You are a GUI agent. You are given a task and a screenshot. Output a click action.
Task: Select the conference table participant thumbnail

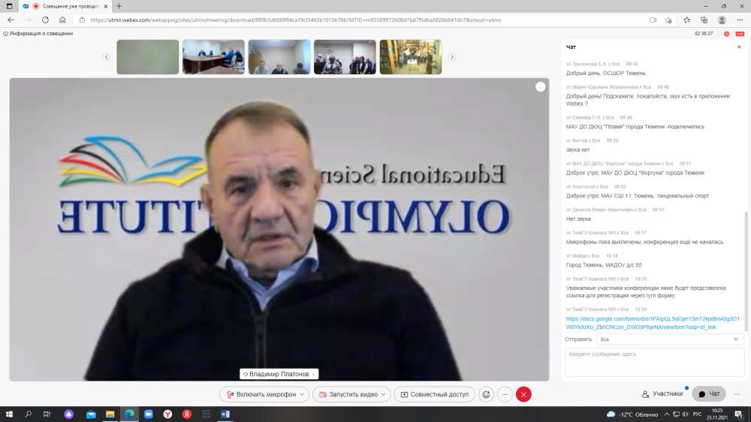coord(213,57)
